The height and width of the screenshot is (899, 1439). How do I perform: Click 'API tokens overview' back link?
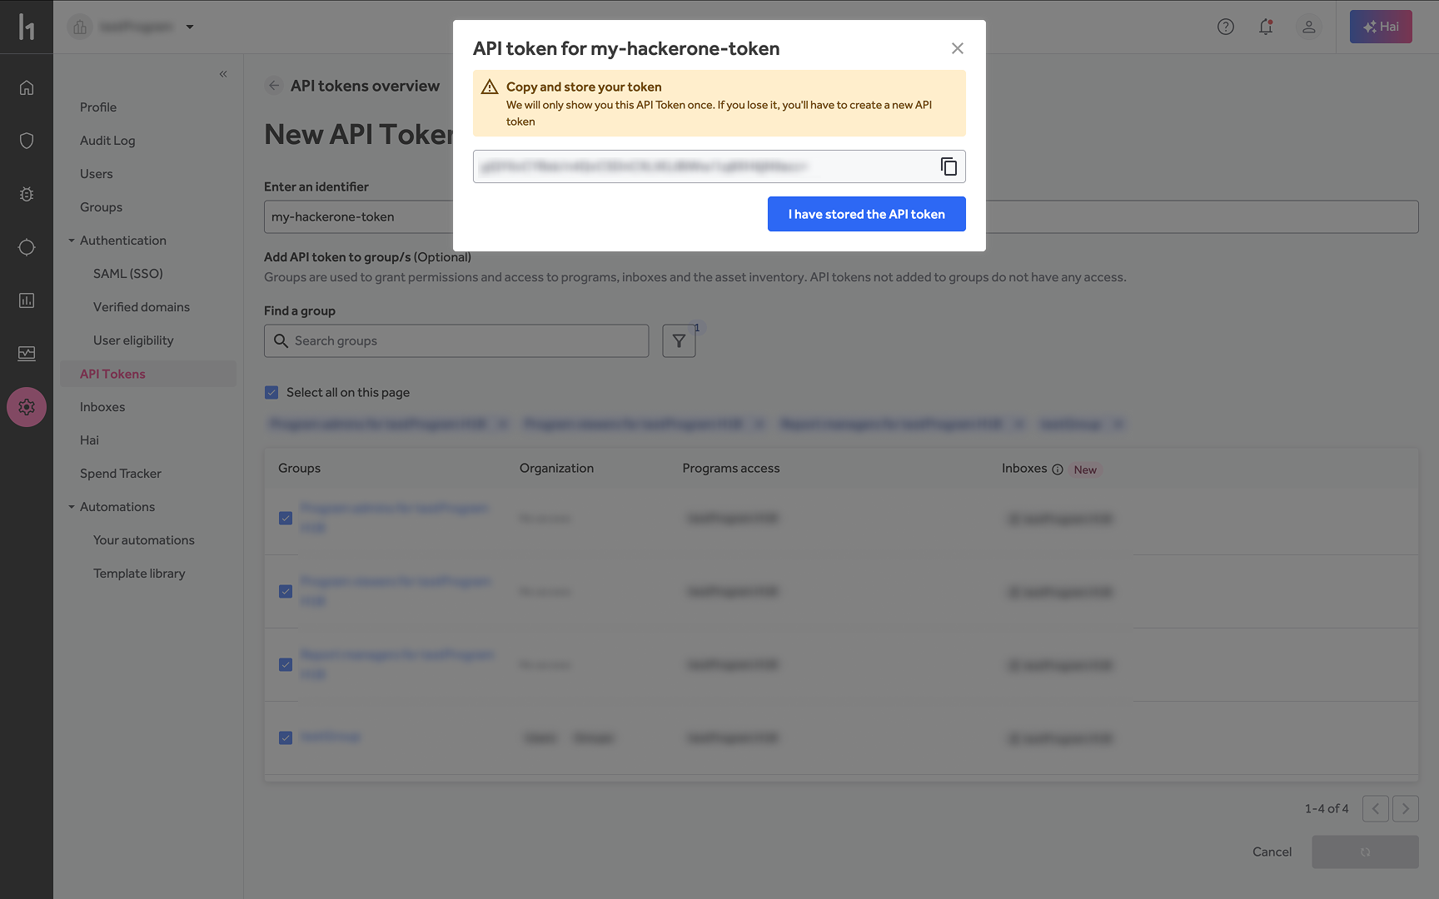(365, 86)
